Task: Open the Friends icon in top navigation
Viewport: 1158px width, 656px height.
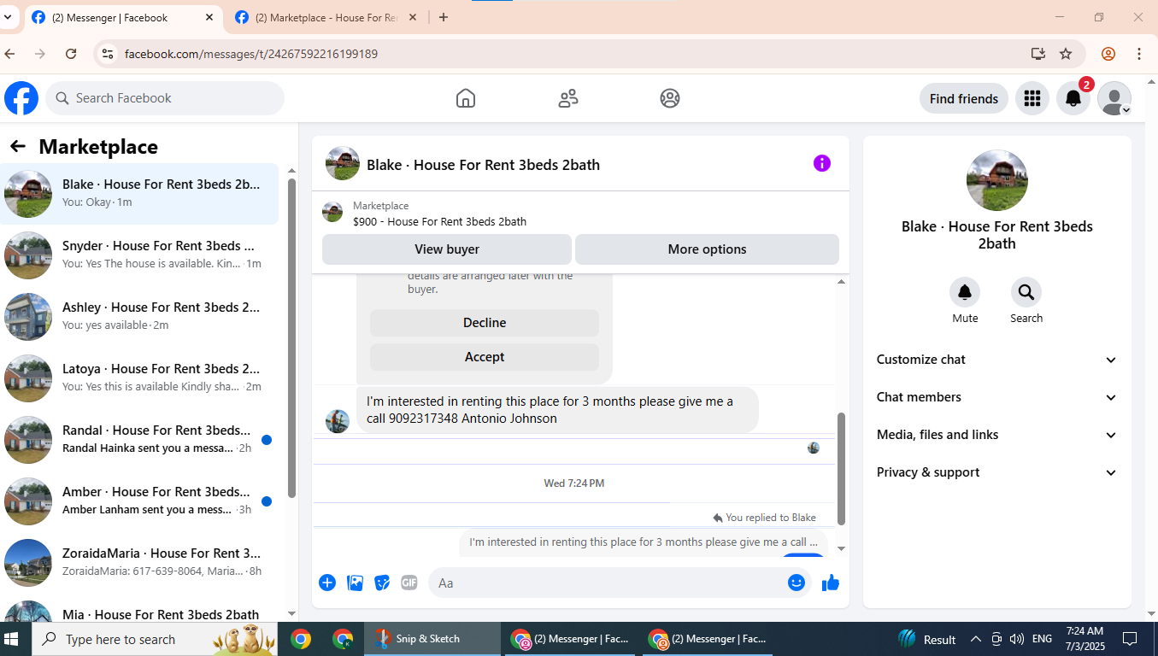Action: 568,98
